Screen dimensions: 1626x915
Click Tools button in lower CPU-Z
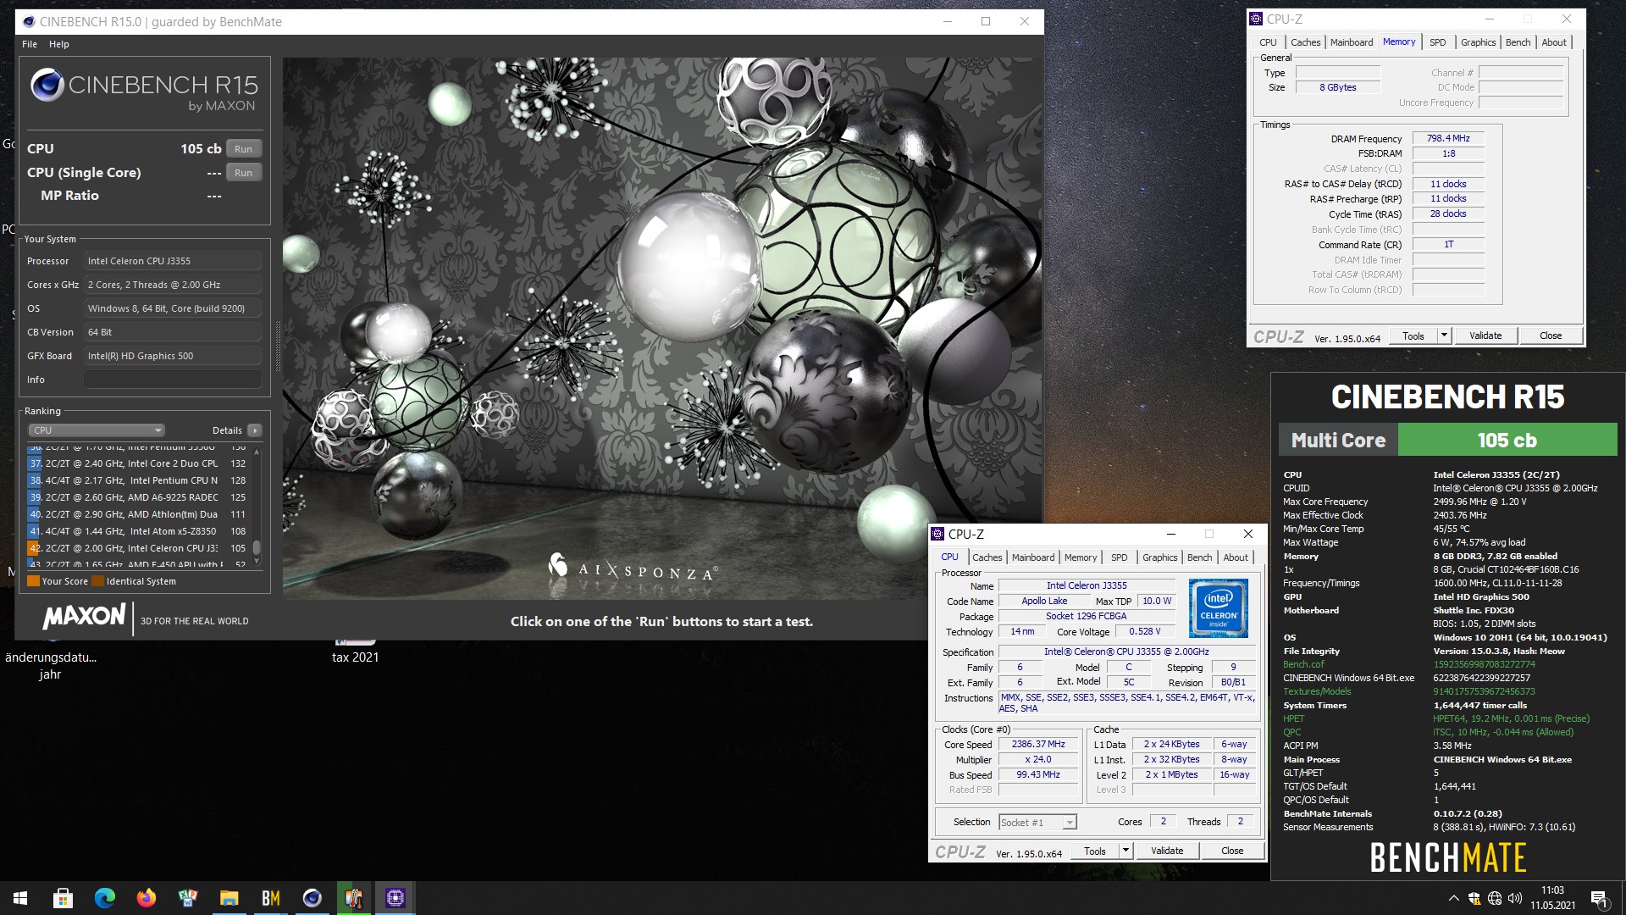pos(1095,851)
